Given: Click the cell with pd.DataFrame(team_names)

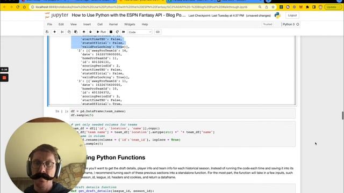Looking at the screenshot, I should [x=183, y=113].
